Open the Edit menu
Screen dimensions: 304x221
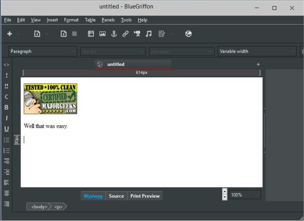click(x=21, y=20)
